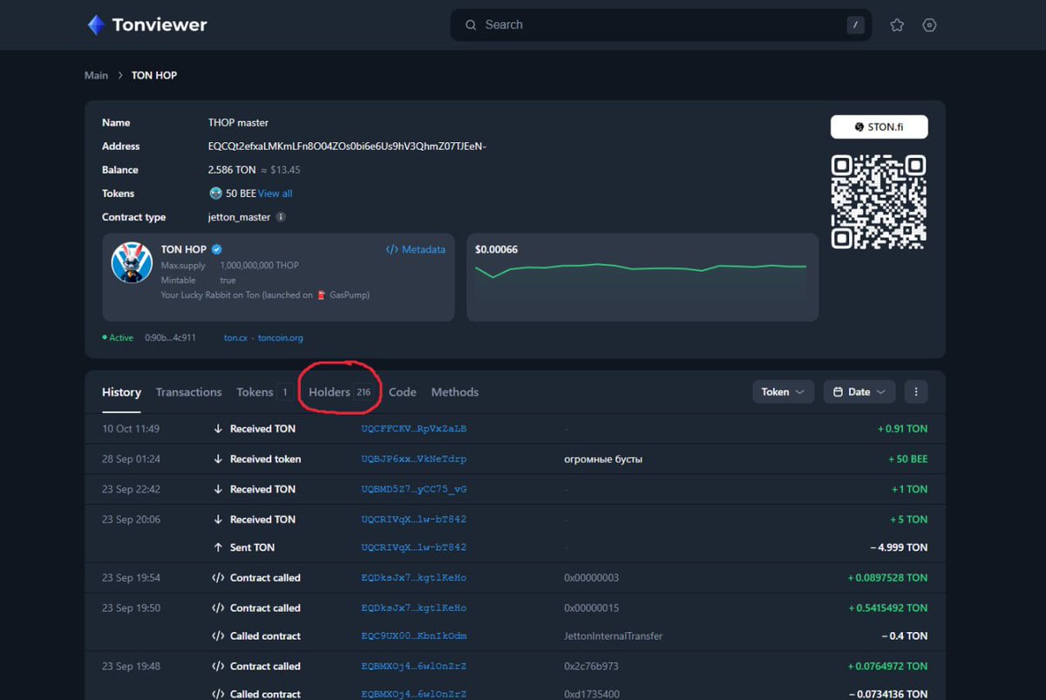Open favorites star icon in header

click(897, 25)
